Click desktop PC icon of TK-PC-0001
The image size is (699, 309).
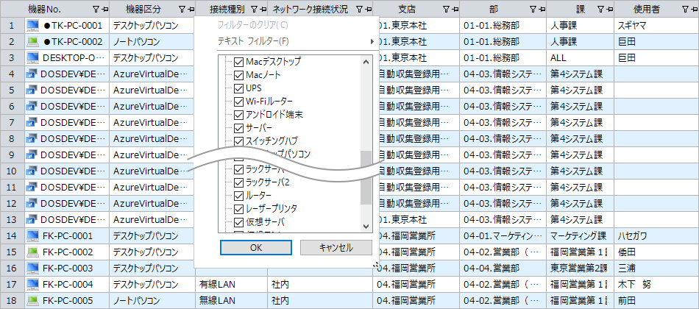click(33, 26)
